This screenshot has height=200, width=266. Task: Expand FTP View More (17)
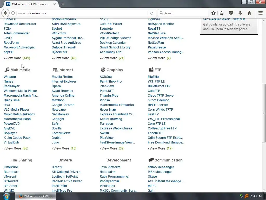point(160,148)
